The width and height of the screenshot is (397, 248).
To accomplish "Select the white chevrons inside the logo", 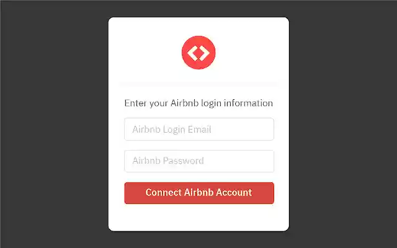I will coord(198,53).
